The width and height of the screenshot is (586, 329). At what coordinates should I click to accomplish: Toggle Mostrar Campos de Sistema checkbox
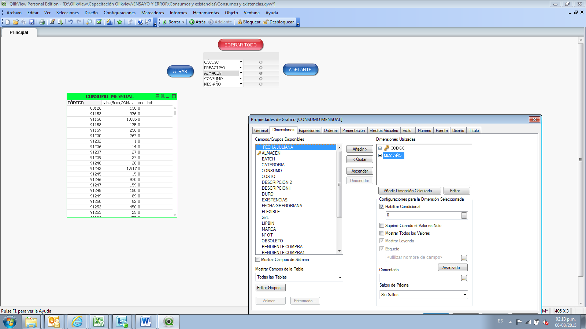click(257, 260)
